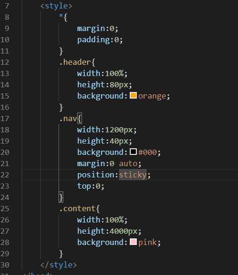Click the highlighted closing brace on line 24
This screenshot has height=275, width=238.
[61, 197]
